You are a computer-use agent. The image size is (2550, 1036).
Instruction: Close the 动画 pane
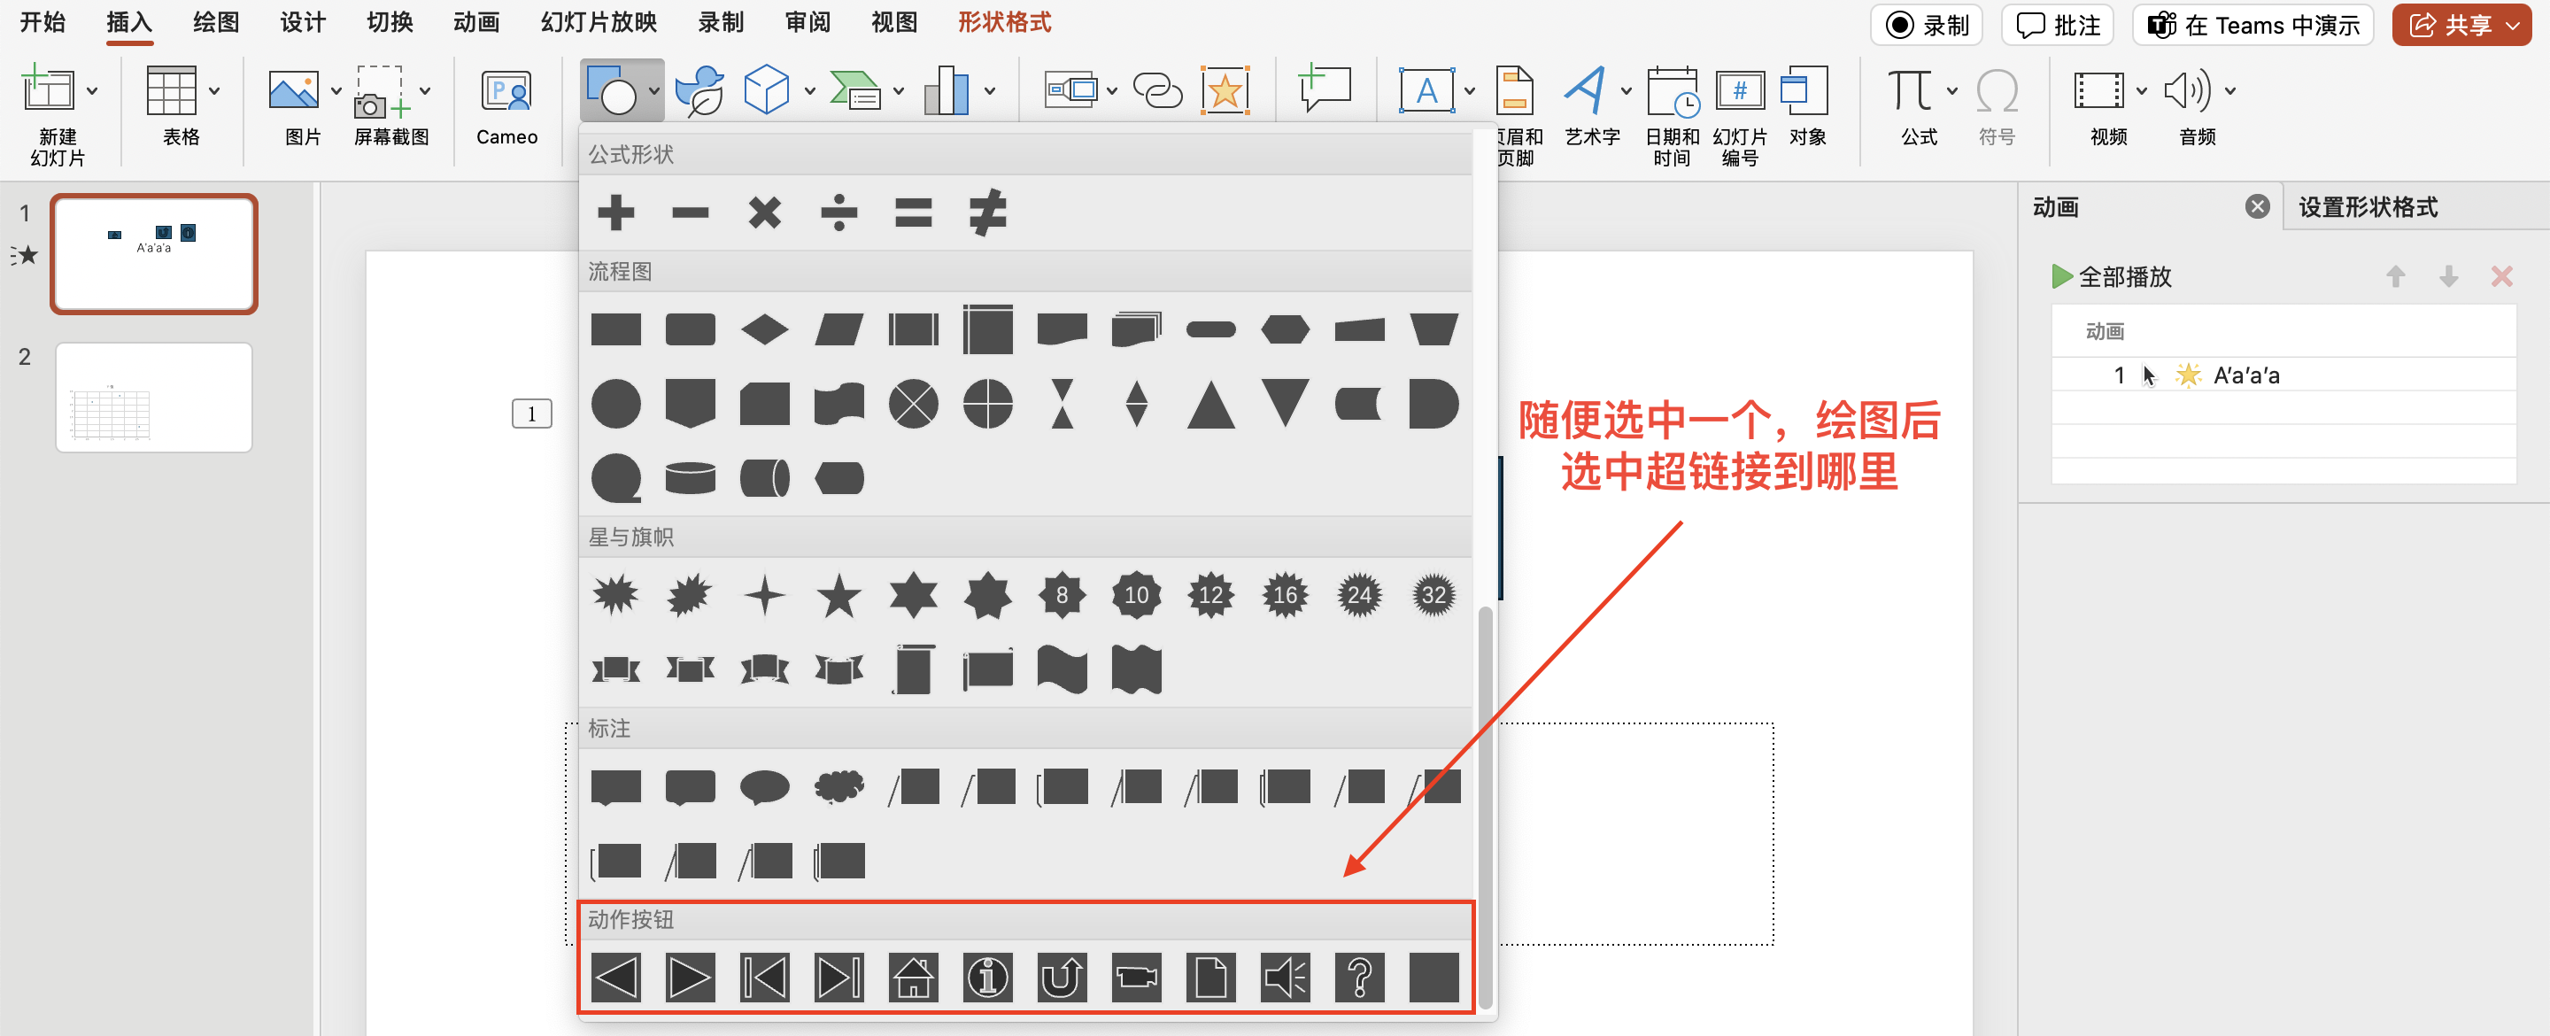click(2257, 206)
